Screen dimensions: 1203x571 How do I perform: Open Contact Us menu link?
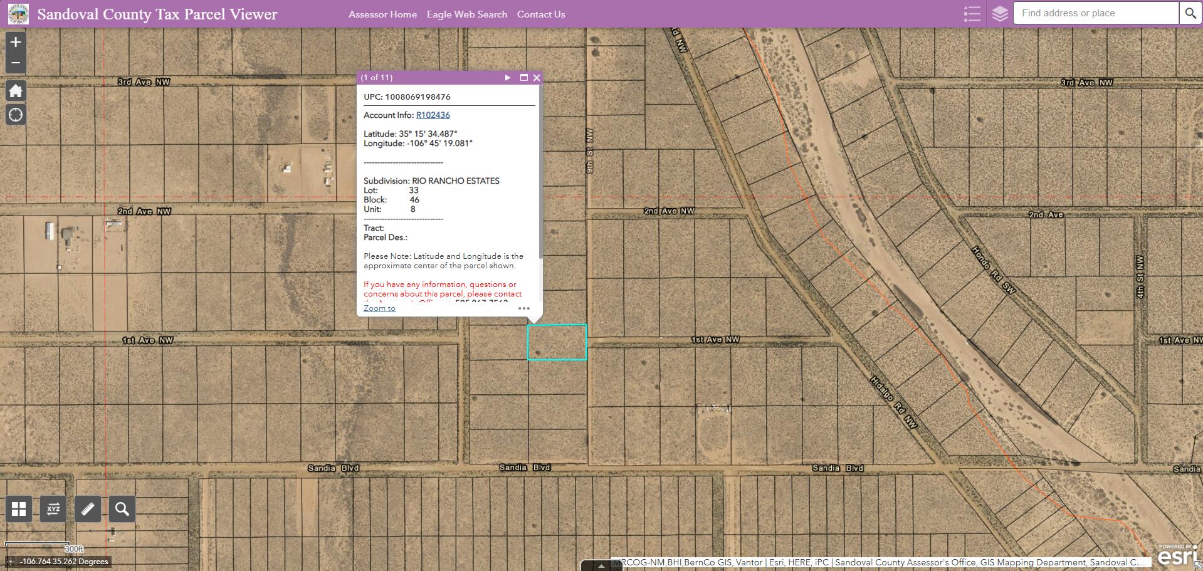click(540, 14)
